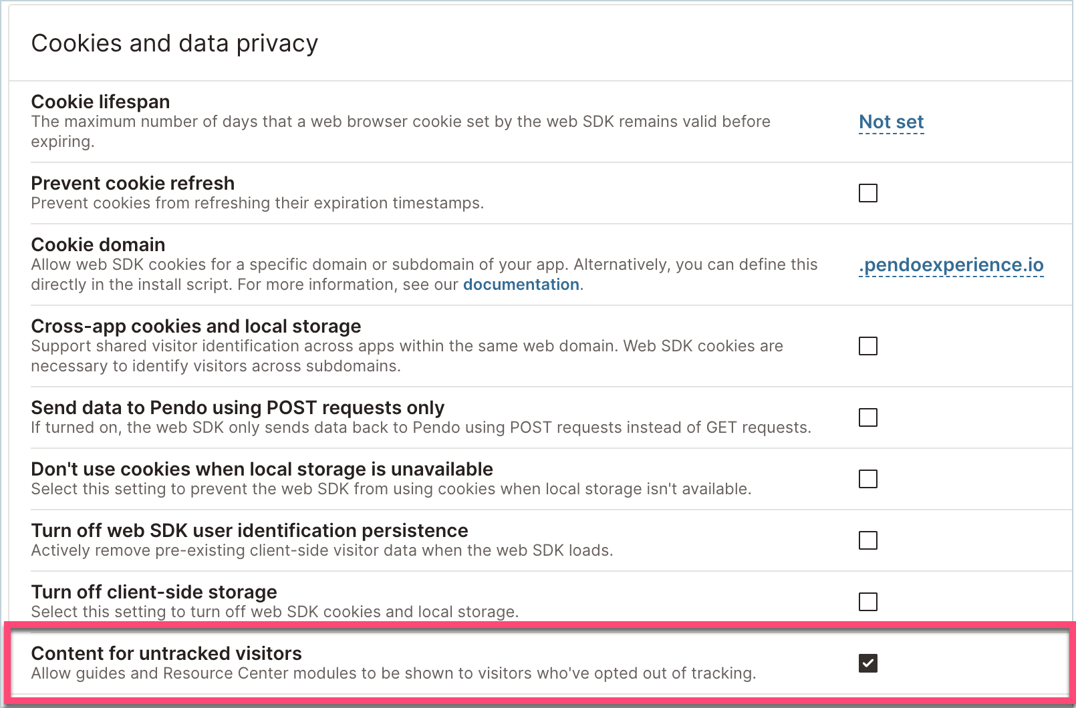Uncheck Content for untracked visitors checkbox

click(867, 663)
